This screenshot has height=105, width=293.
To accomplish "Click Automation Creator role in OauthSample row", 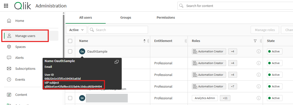I will tap(209, 51).
